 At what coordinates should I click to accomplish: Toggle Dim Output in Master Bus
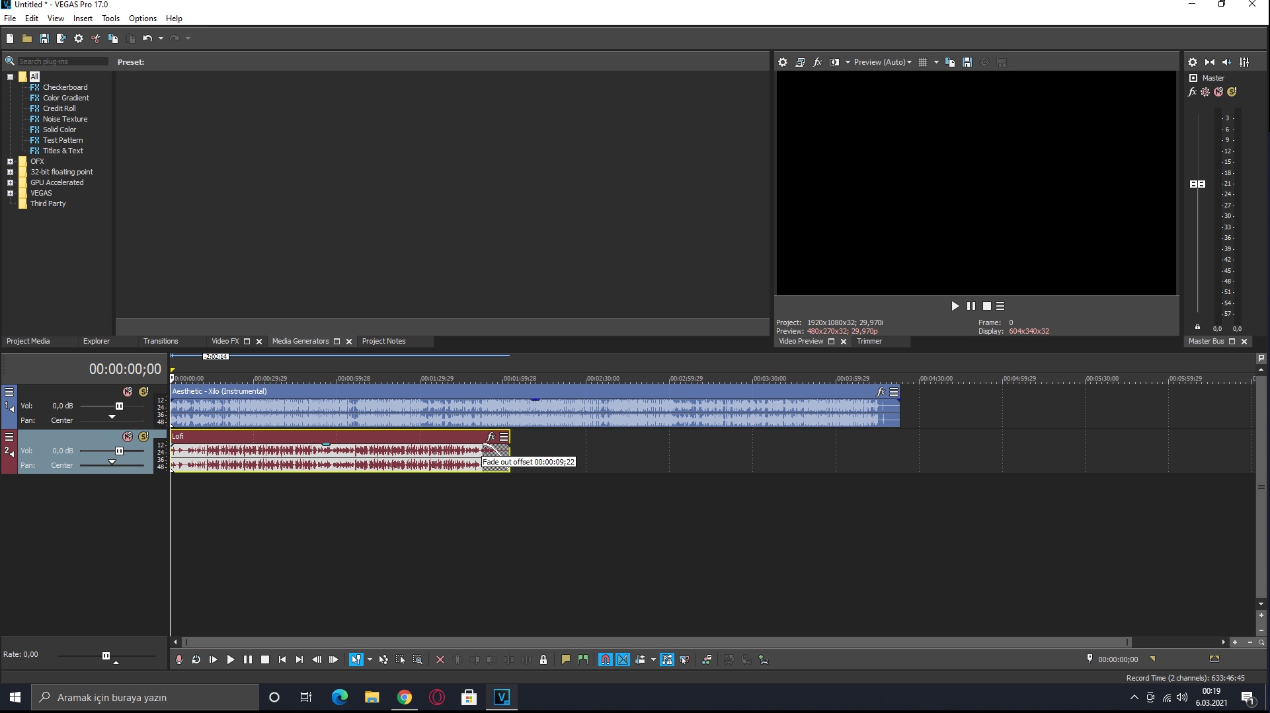pyautogui.click(x=1227, y=62)
